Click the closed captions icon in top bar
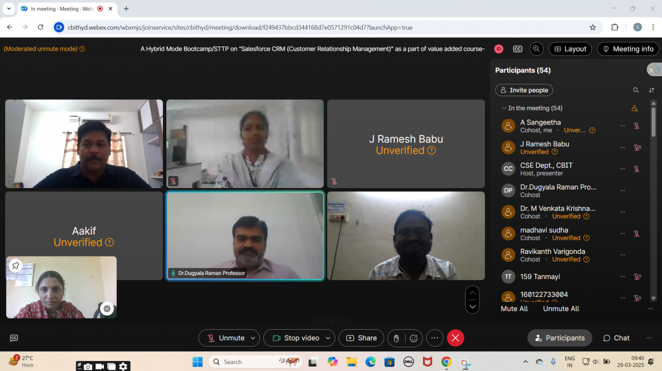The image size is (662, 371). (518, 49)
